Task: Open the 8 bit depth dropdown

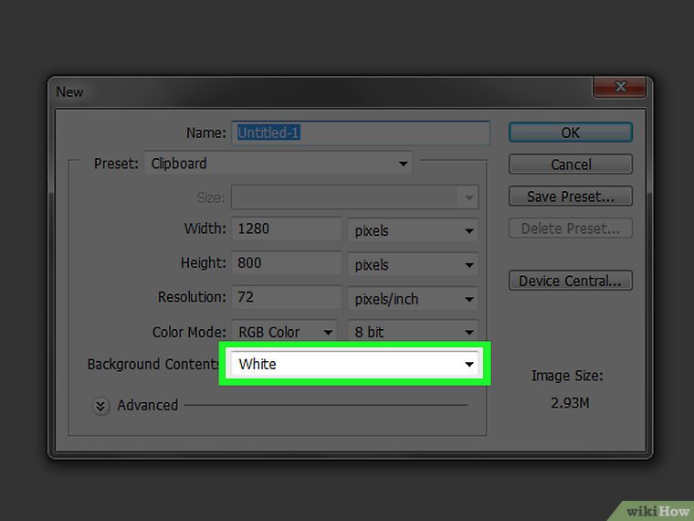Action: pyautogui.click(x=413, y=332)
